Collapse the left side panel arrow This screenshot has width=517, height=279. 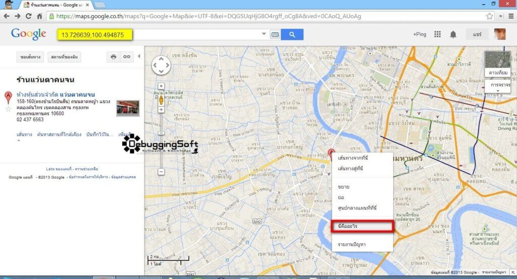click(x=139, y=57)
